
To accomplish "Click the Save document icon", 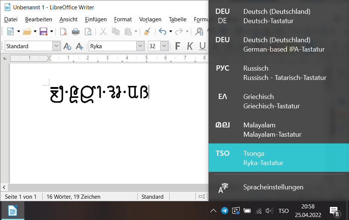I will [43, 32].
